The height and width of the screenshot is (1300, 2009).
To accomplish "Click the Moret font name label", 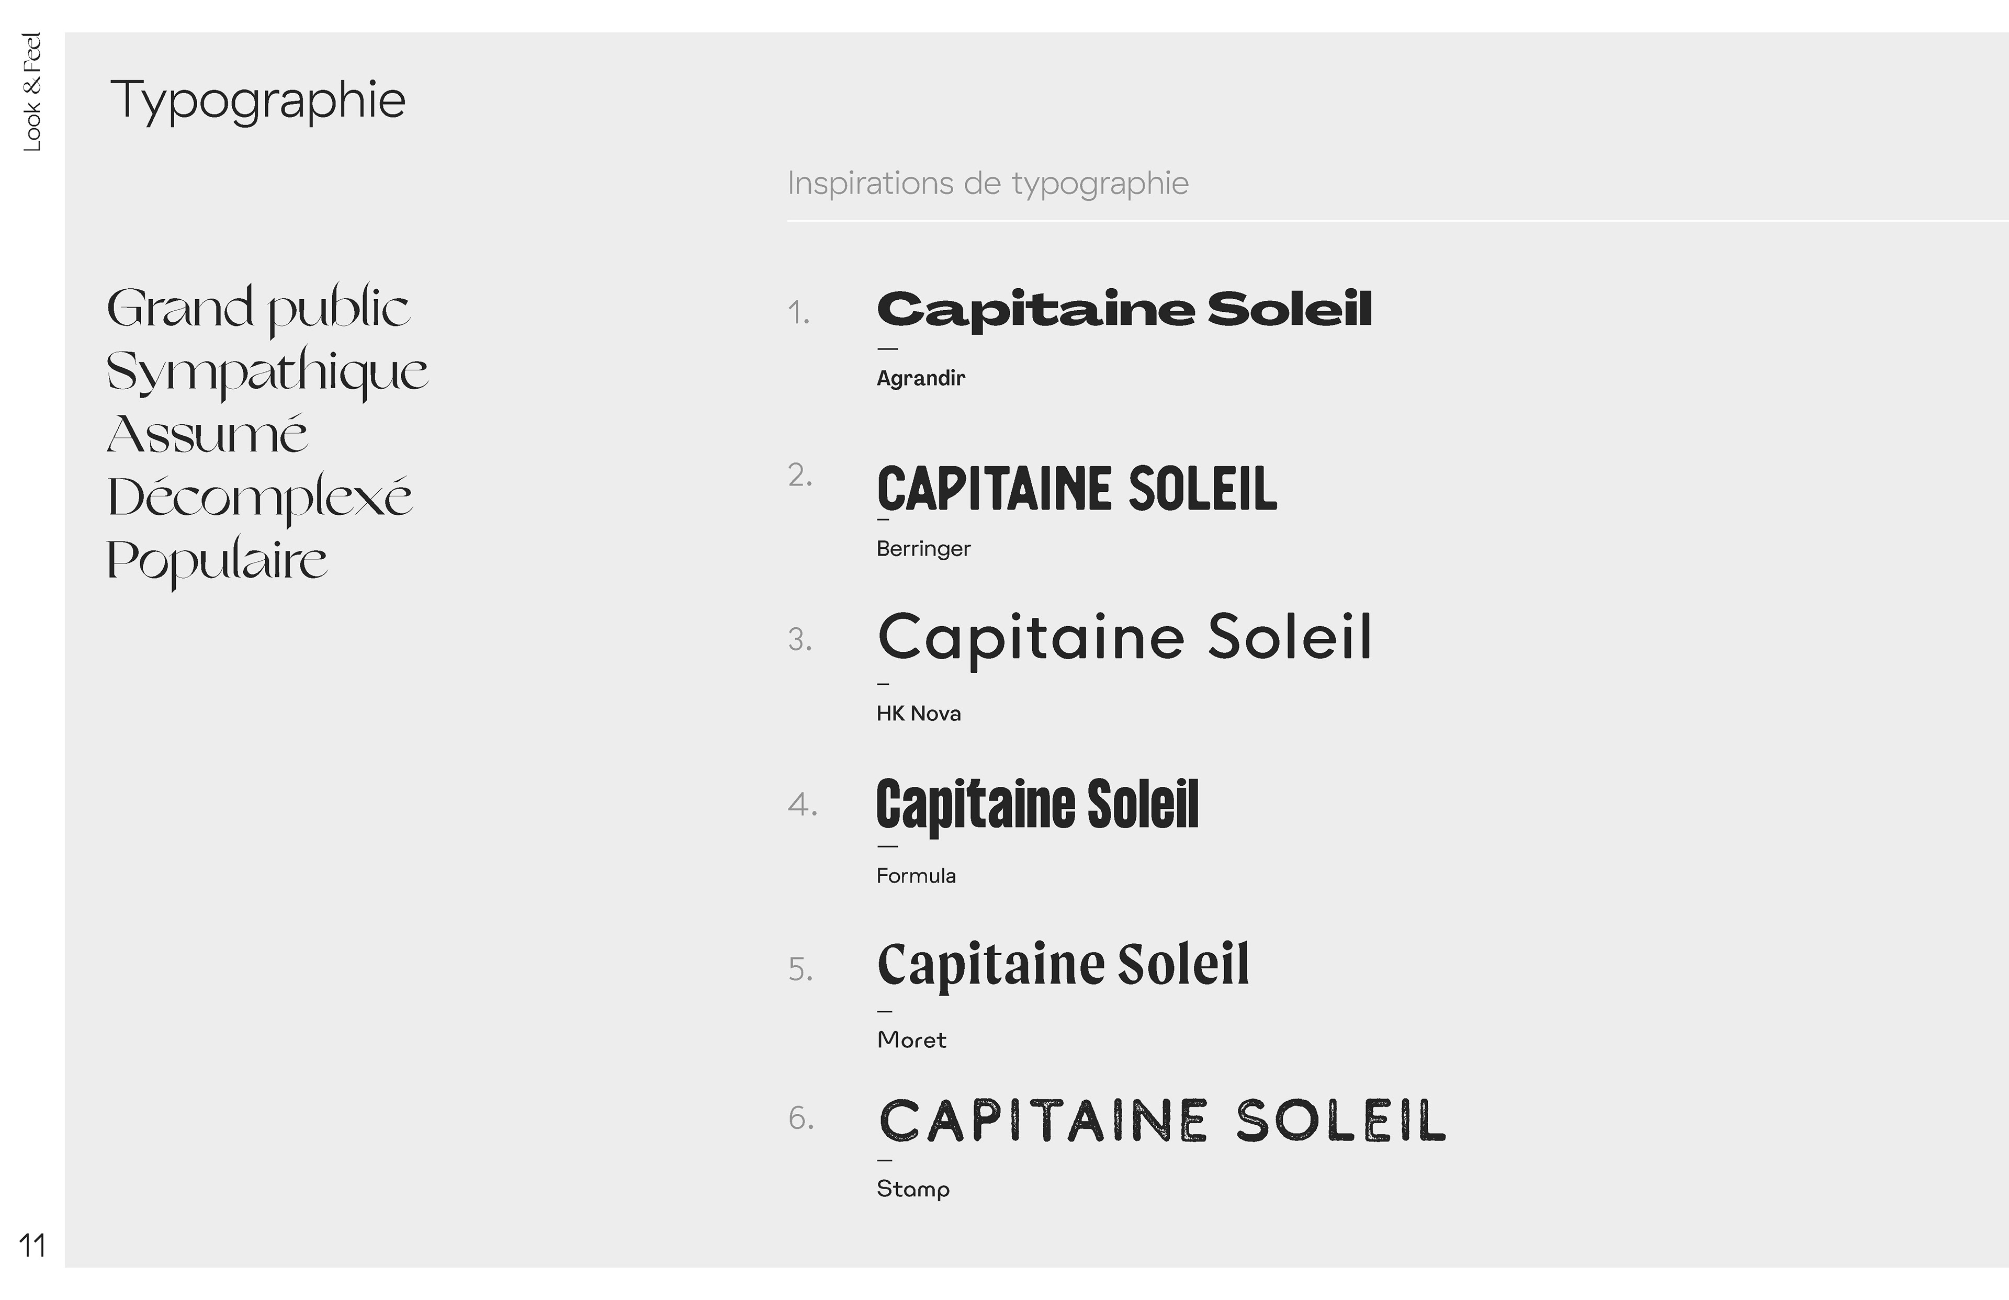I will pyautogui.click(x=912, y=1039).
